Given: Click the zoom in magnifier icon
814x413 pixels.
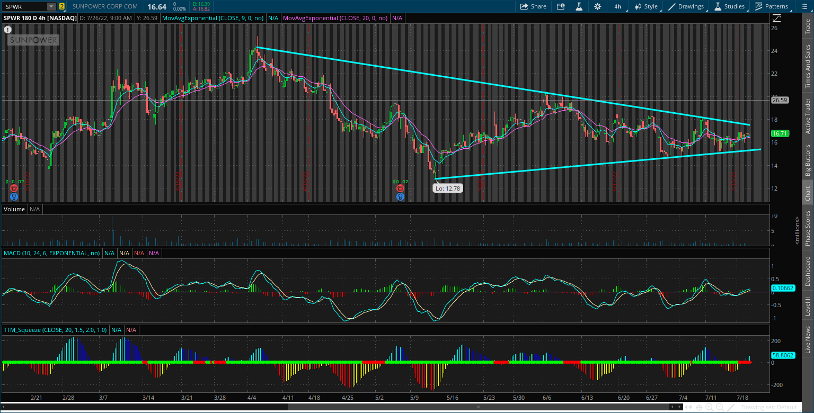Looking at the screenshot, I should [x=709, y=407].
